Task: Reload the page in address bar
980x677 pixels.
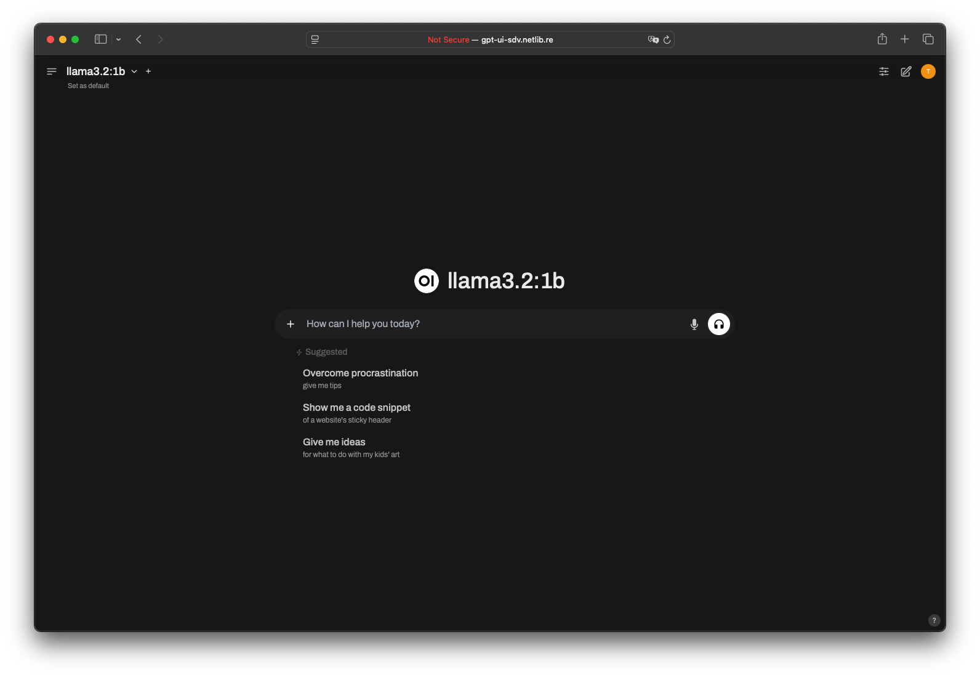Action: 667,39
